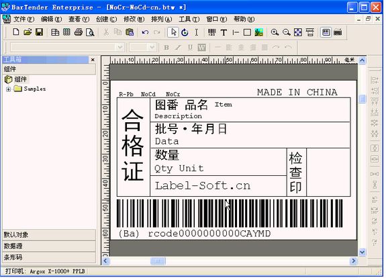Viewport: 386px width, 278px height.
Task: Open the font name dropdown
Action: pyautogui.click(x=120, y=47)
